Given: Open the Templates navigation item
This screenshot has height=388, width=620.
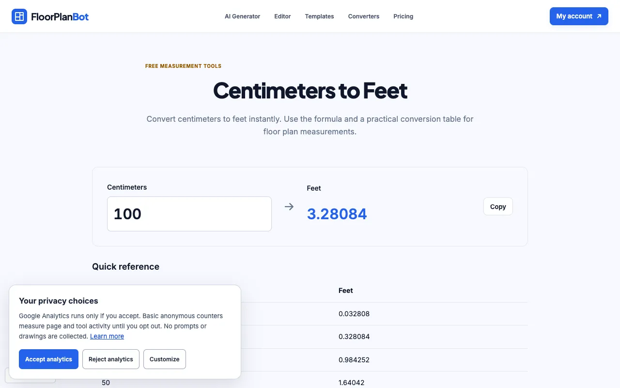Looking at the screenshot, I should [x=319, y=16].
